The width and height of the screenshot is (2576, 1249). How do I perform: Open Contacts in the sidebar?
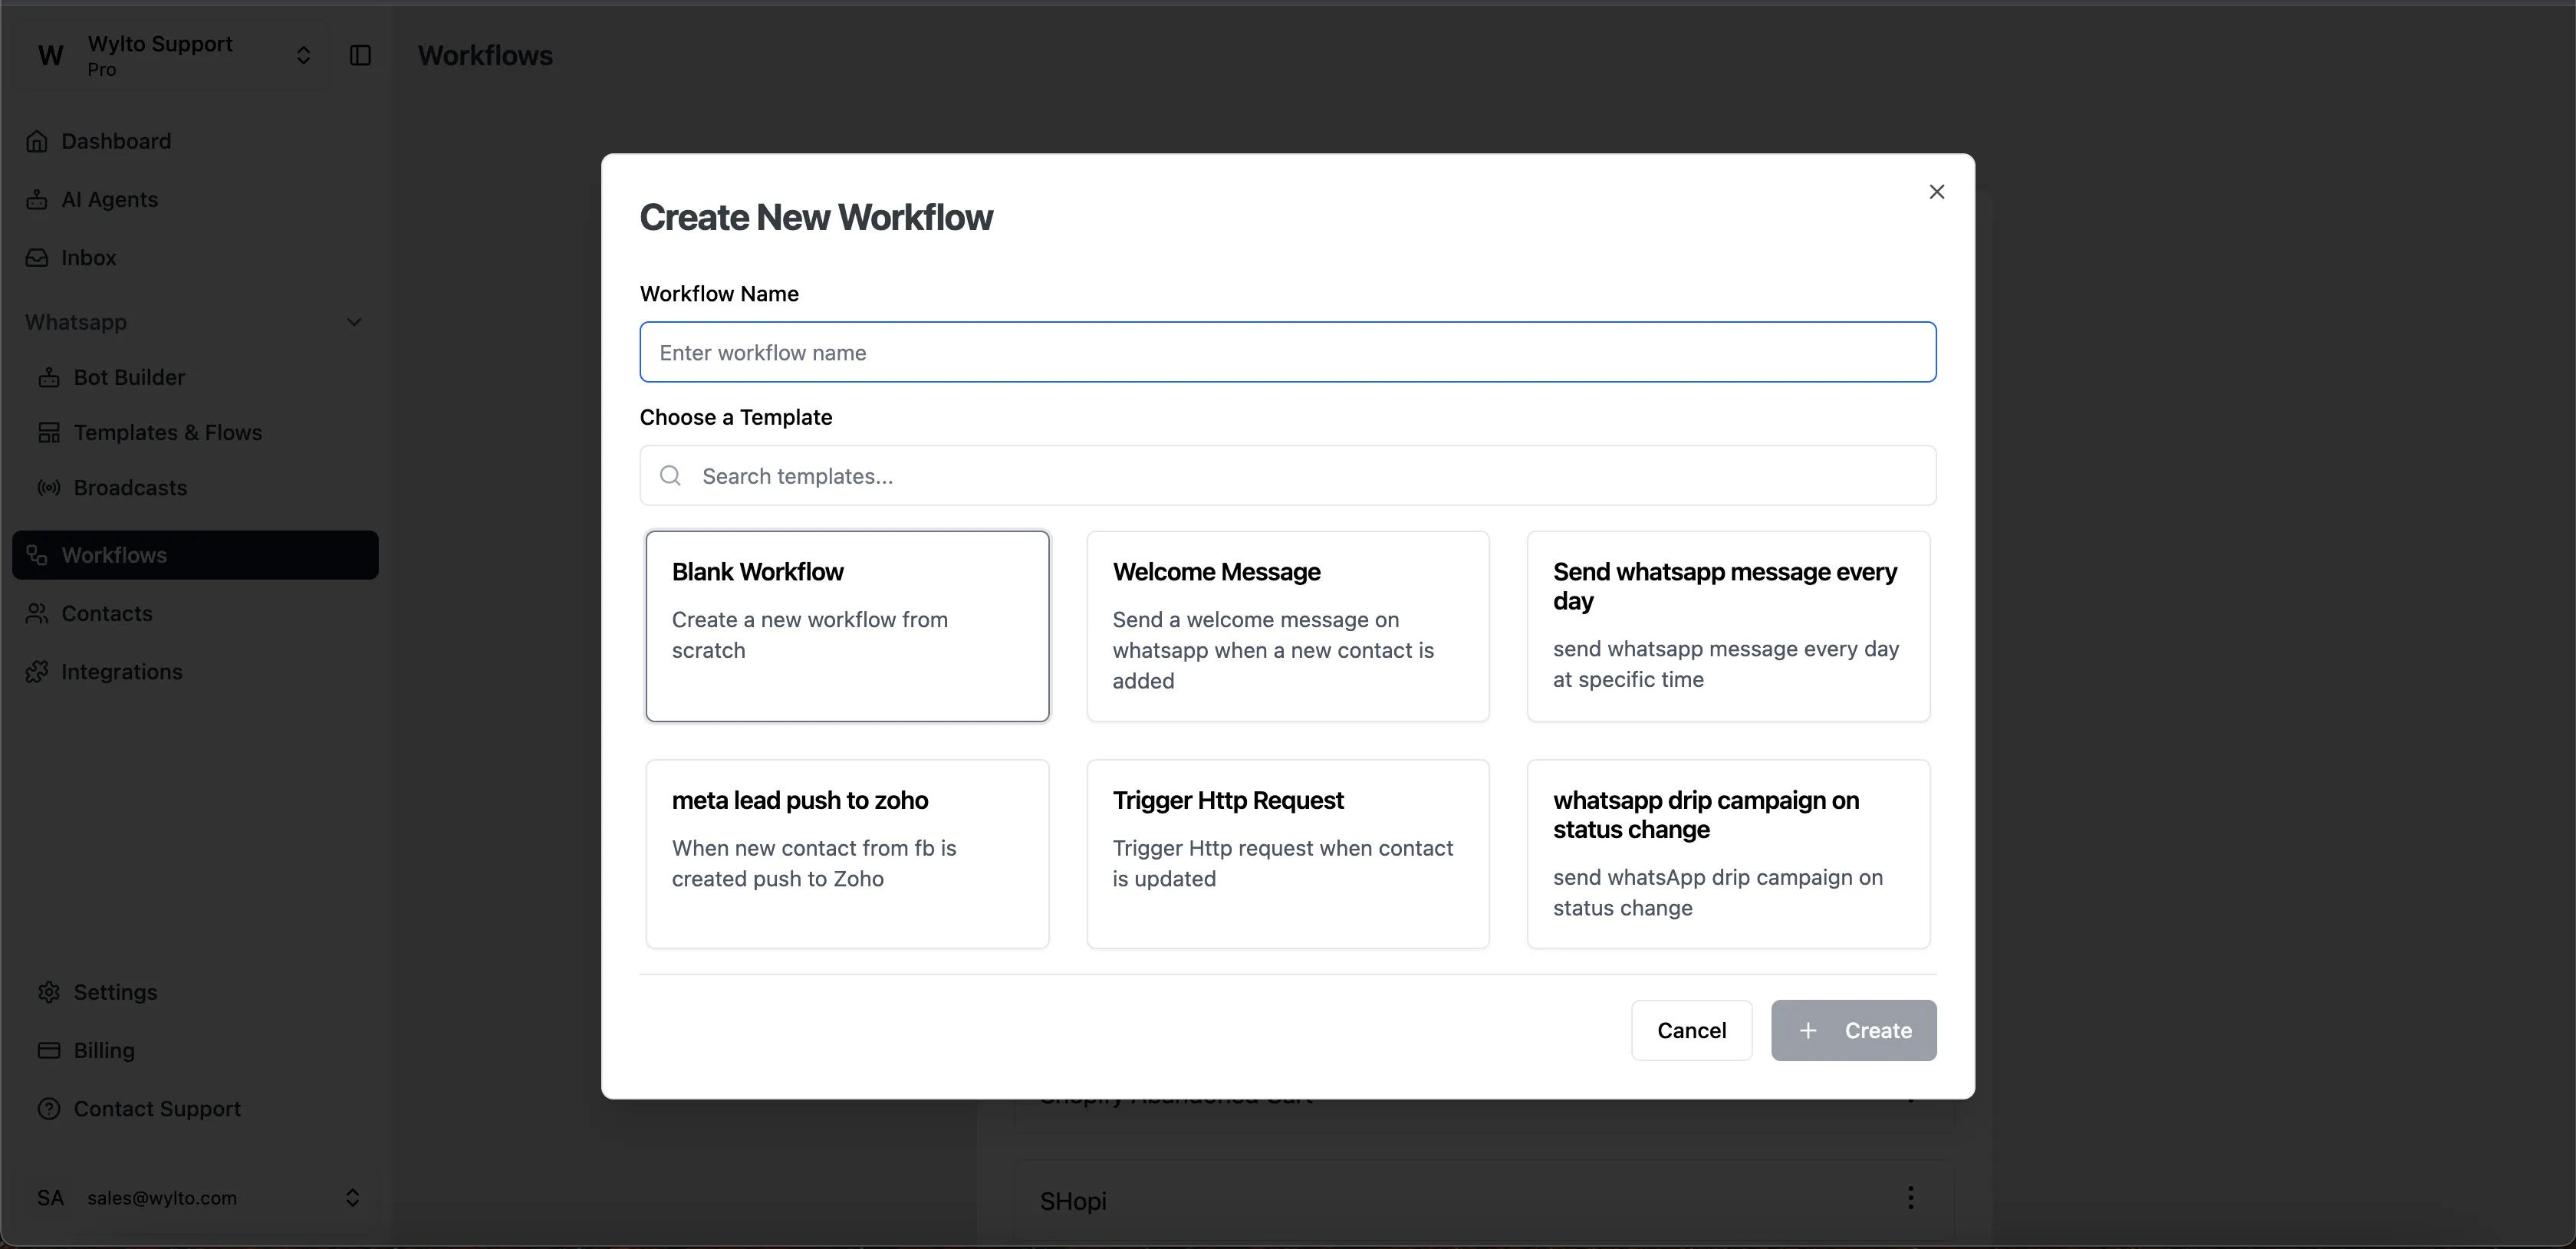click(194, 613)
